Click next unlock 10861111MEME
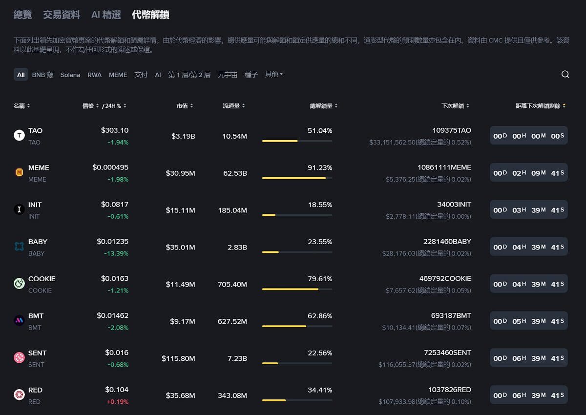 444,167
